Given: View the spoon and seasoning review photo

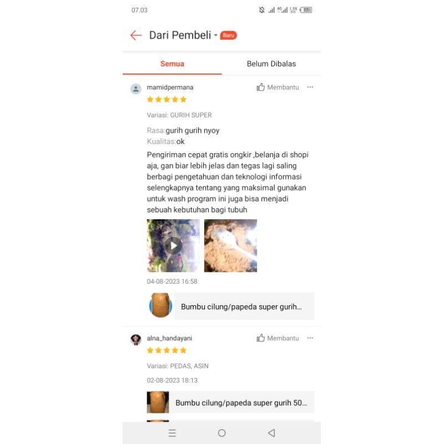Looking at the screenshot, I should coord(230,245).
